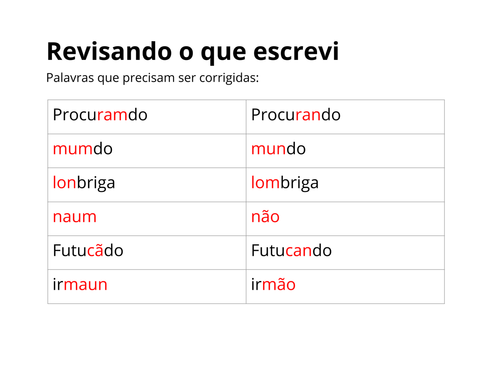492x369 pixels.
Task: Click the word 'que' in the title
Action: tap(223, 51)
